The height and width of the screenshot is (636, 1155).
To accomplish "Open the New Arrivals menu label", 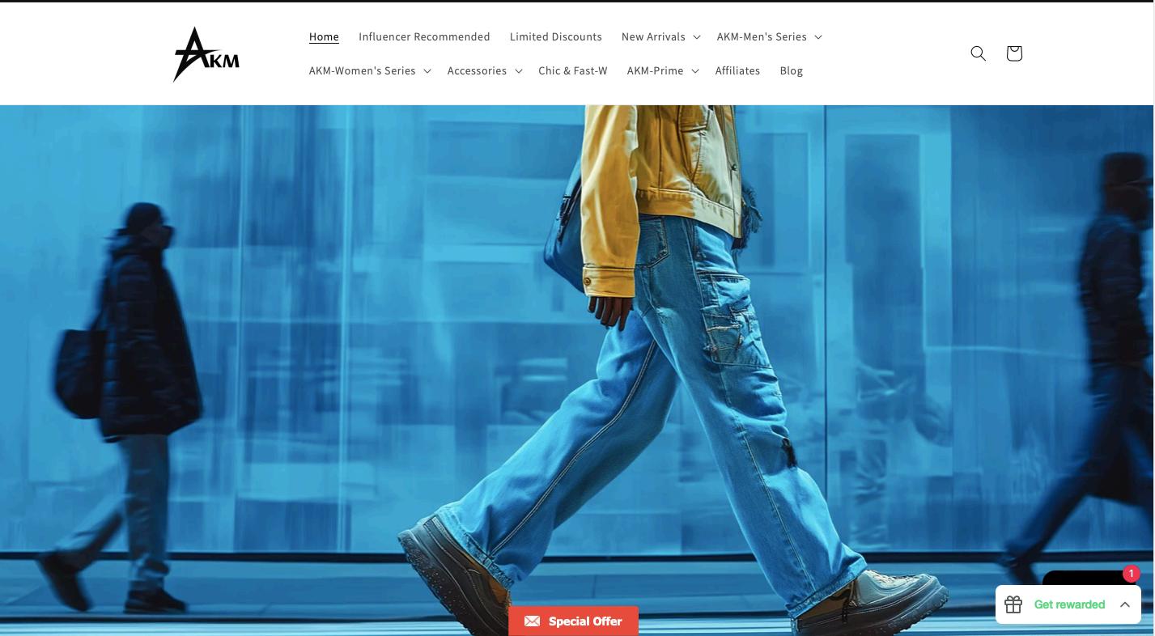I will [653, 37].
